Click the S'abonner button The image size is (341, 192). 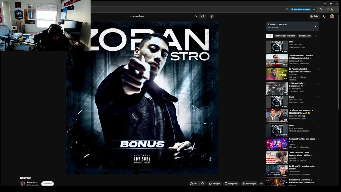47,184
